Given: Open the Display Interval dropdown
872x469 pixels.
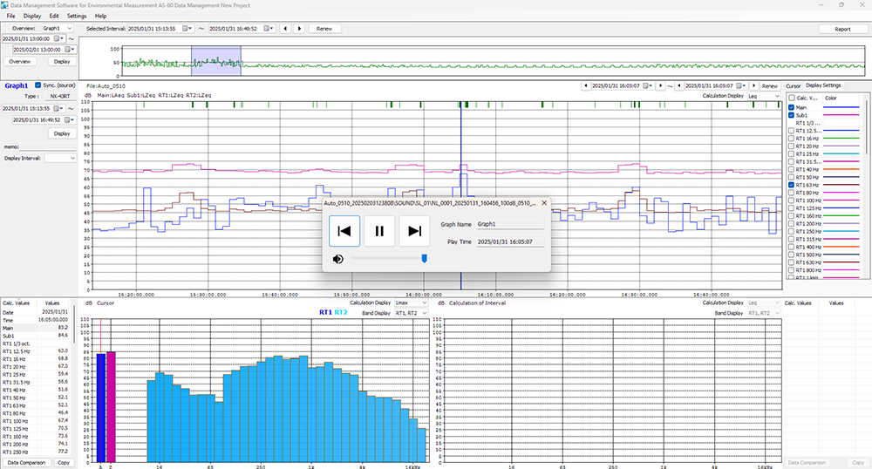Looking at the screenshot, I should (x=60, y=159).
